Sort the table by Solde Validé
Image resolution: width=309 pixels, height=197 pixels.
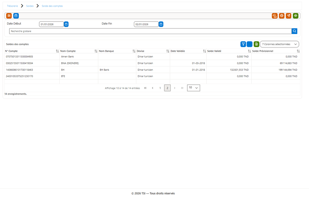pyautogui.click(x=249, y=51)
